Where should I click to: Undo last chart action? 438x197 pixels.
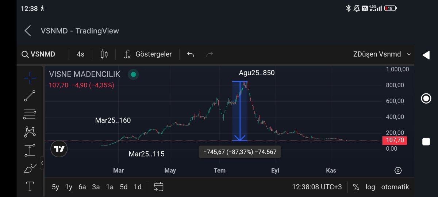coord(191,54)
